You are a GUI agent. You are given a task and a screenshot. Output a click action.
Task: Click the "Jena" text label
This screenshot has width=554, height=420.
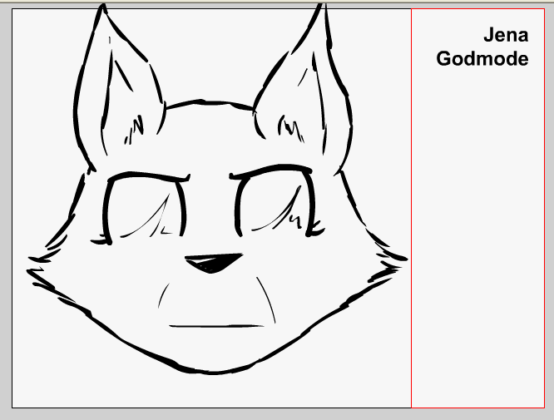point(506,35)
